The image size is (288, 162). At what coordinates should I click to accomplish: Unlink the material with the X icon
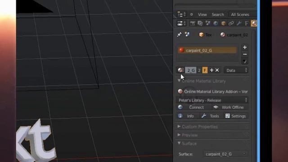pyautogui.click(x=217, y=70)
